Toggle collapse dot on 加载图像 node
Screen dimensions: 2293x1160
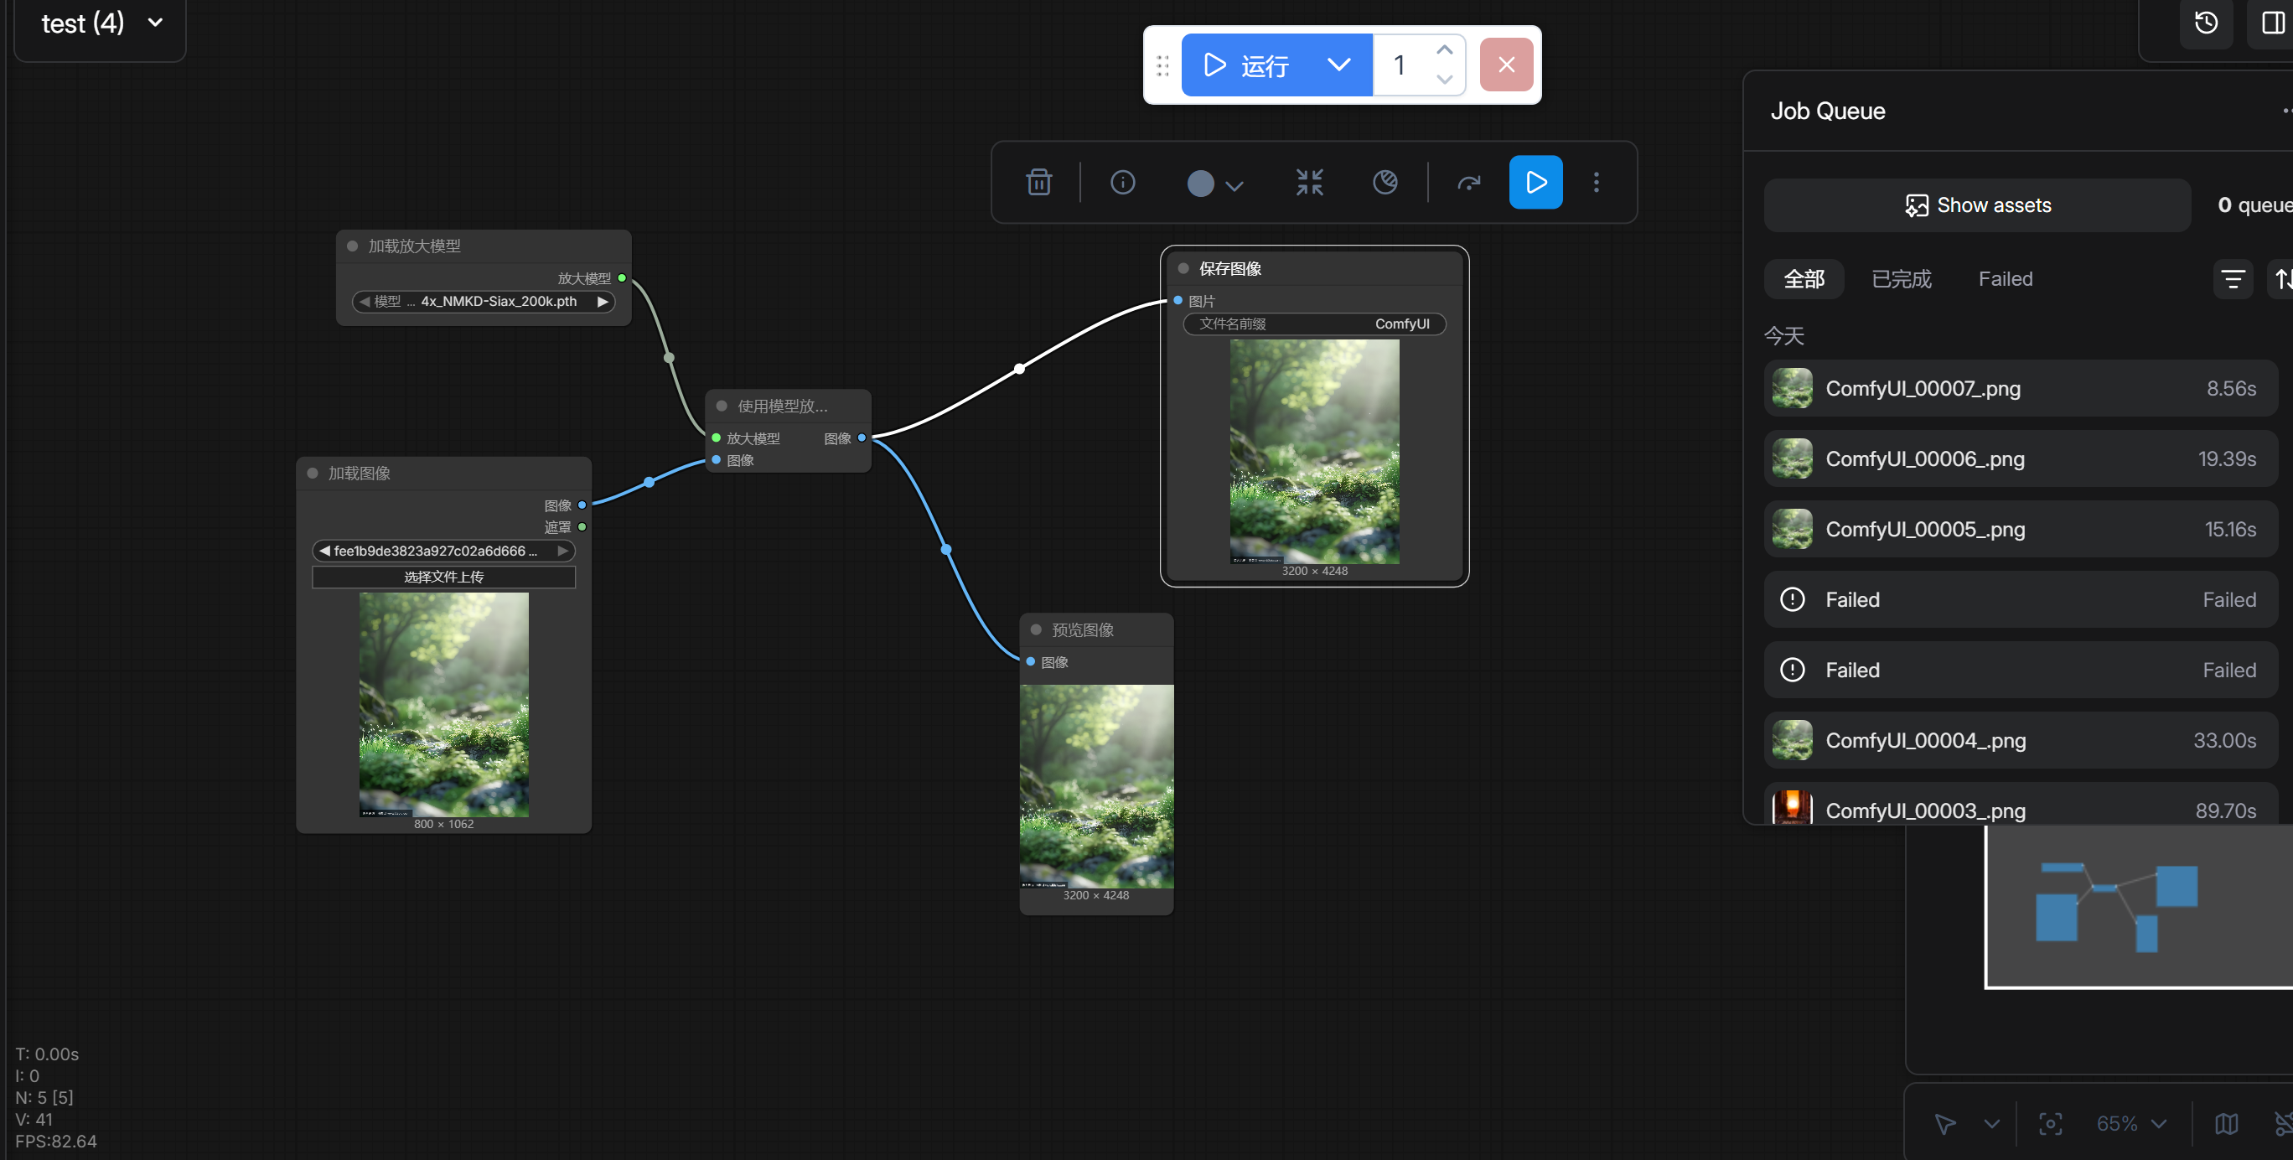click(313, 474)
